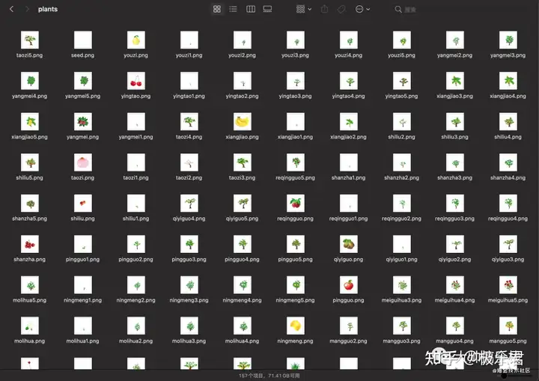The image size is (539, 381).
Task: Click the file name shanzha5.png
Action: tap(29, 219)
